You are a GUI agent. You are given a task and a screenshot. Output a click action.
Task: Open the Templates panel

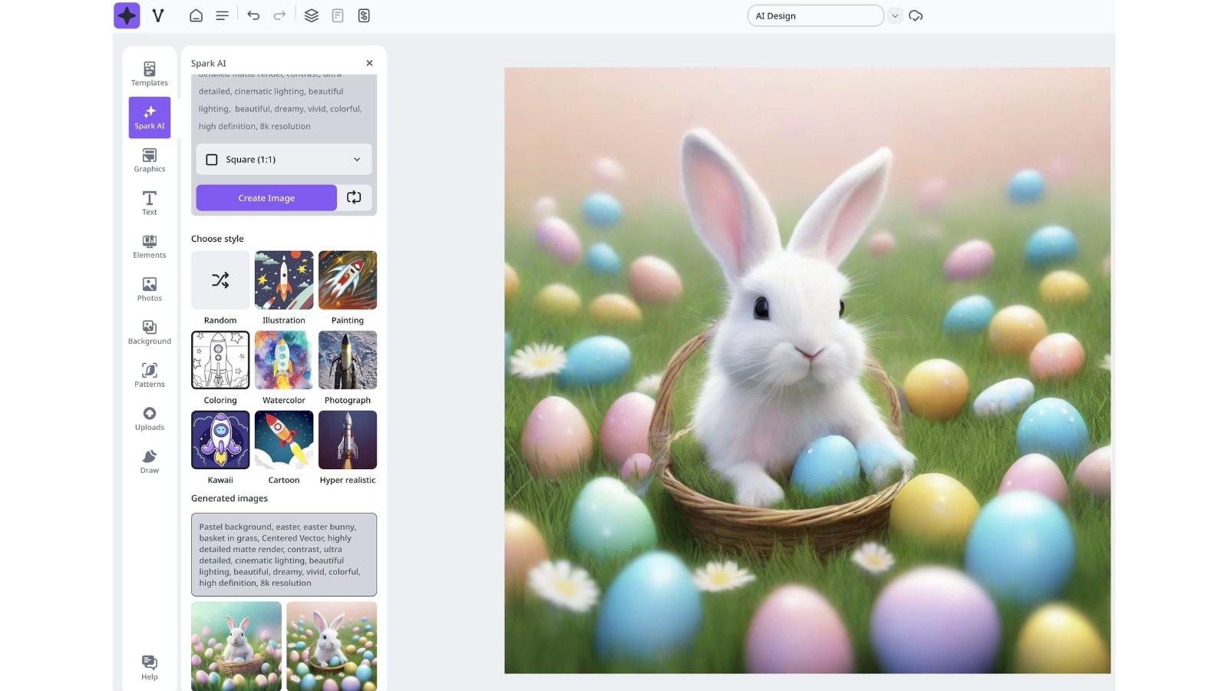pos(149,72)
